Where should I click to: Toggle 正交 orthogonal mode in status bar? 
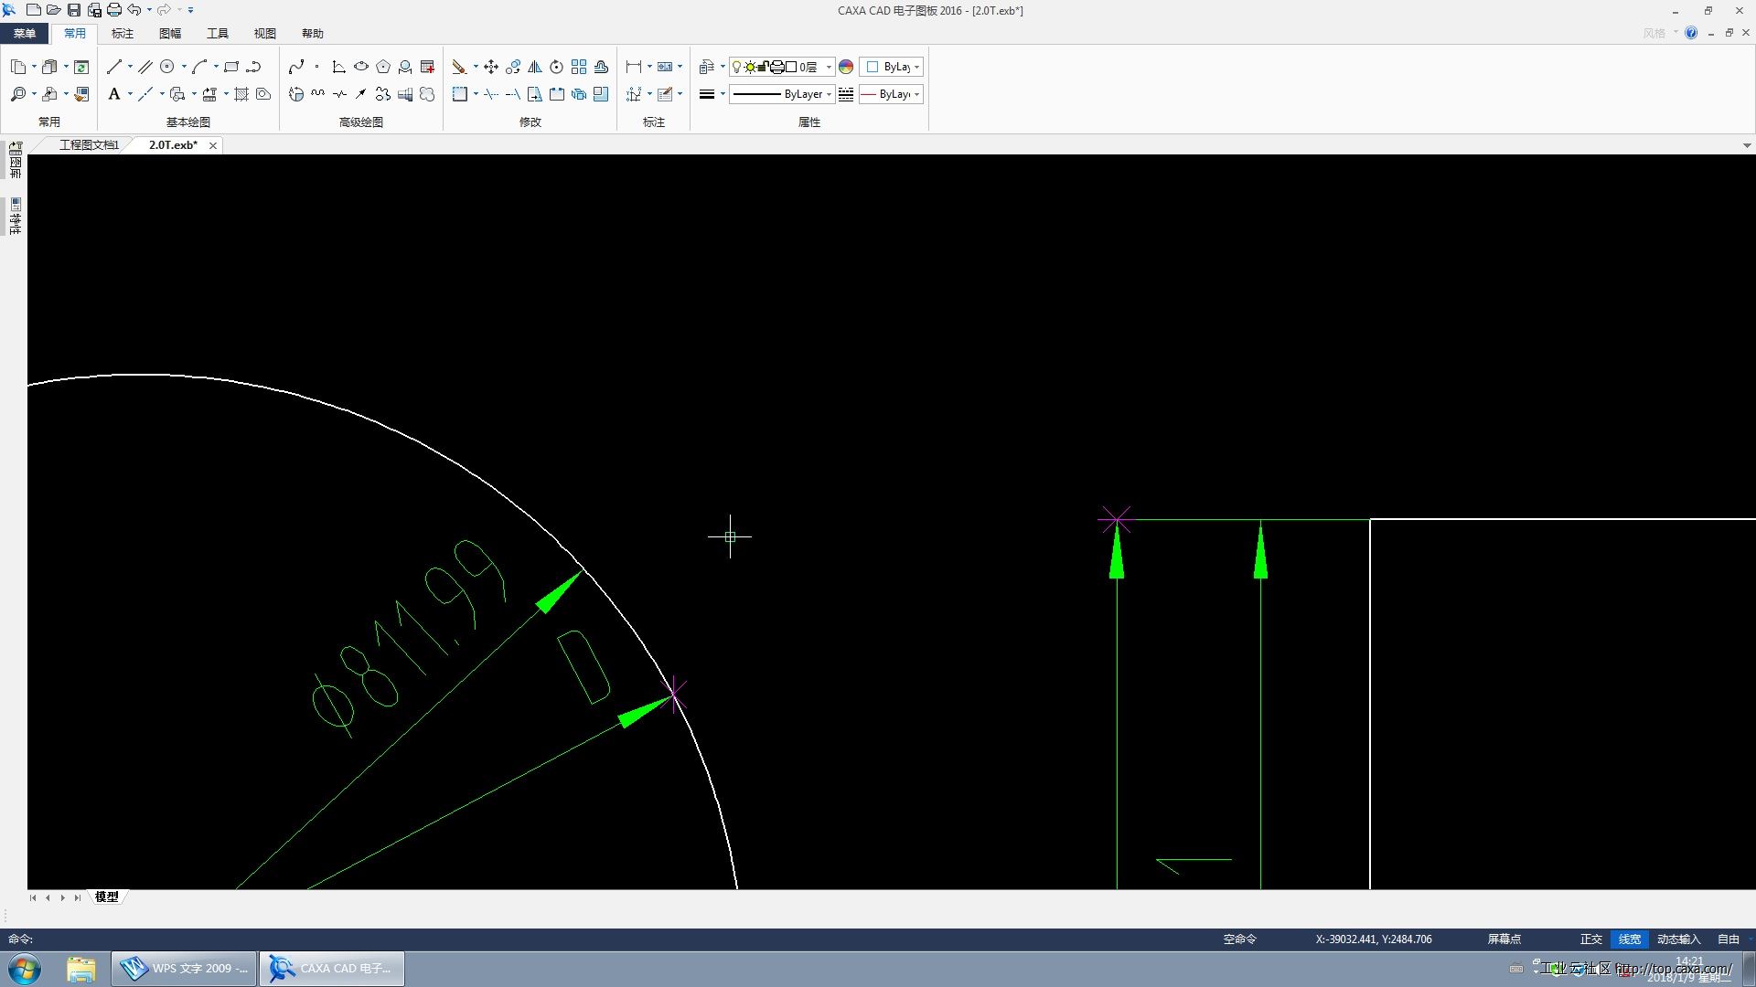(1590, 939)
